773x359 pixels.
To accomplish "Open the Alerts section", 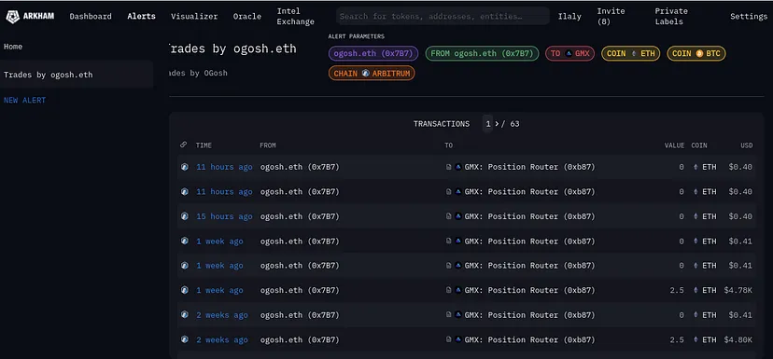I will coord(141,16).
